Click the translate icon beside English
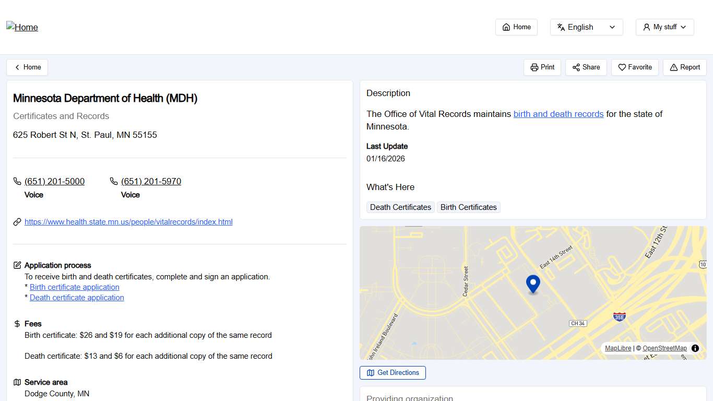 click(x=561, y=27)
